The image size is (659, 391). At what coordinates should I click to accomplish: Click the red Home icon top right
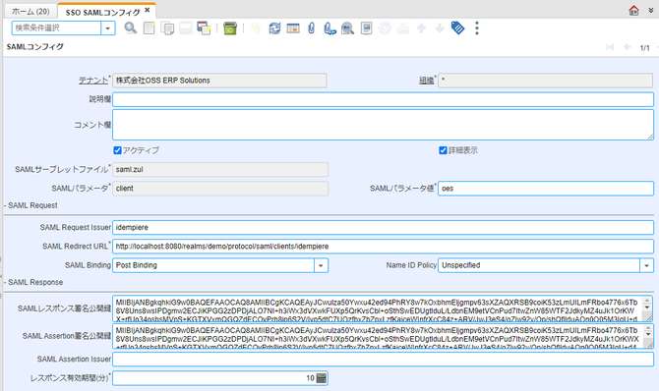[633, 10]
